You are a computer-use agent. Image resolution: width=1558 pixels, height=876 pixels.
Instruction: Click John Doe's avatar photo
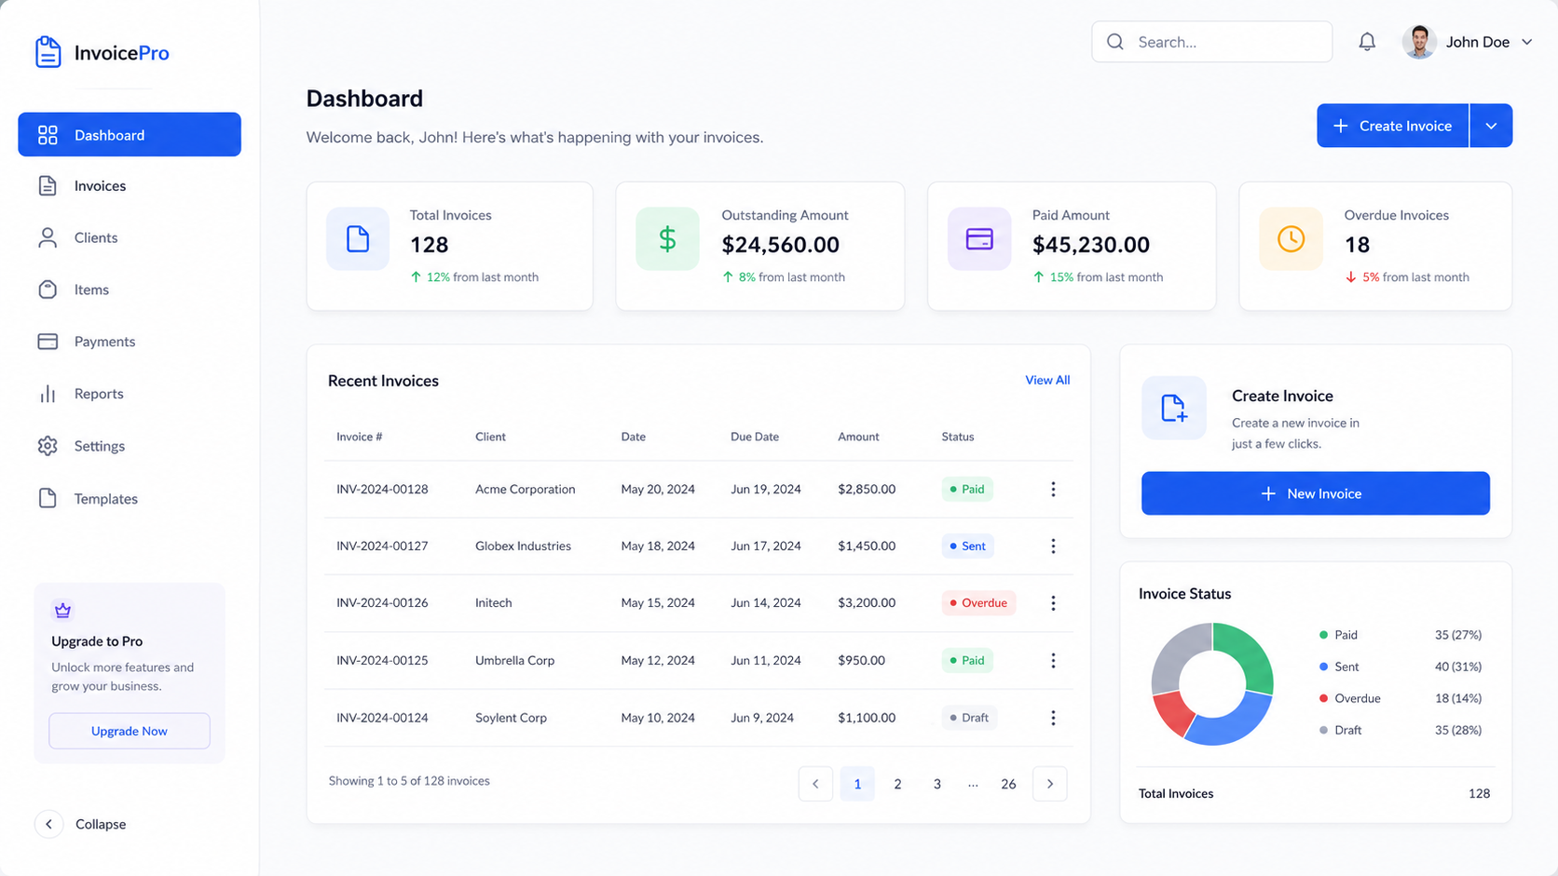point(1419,42)
